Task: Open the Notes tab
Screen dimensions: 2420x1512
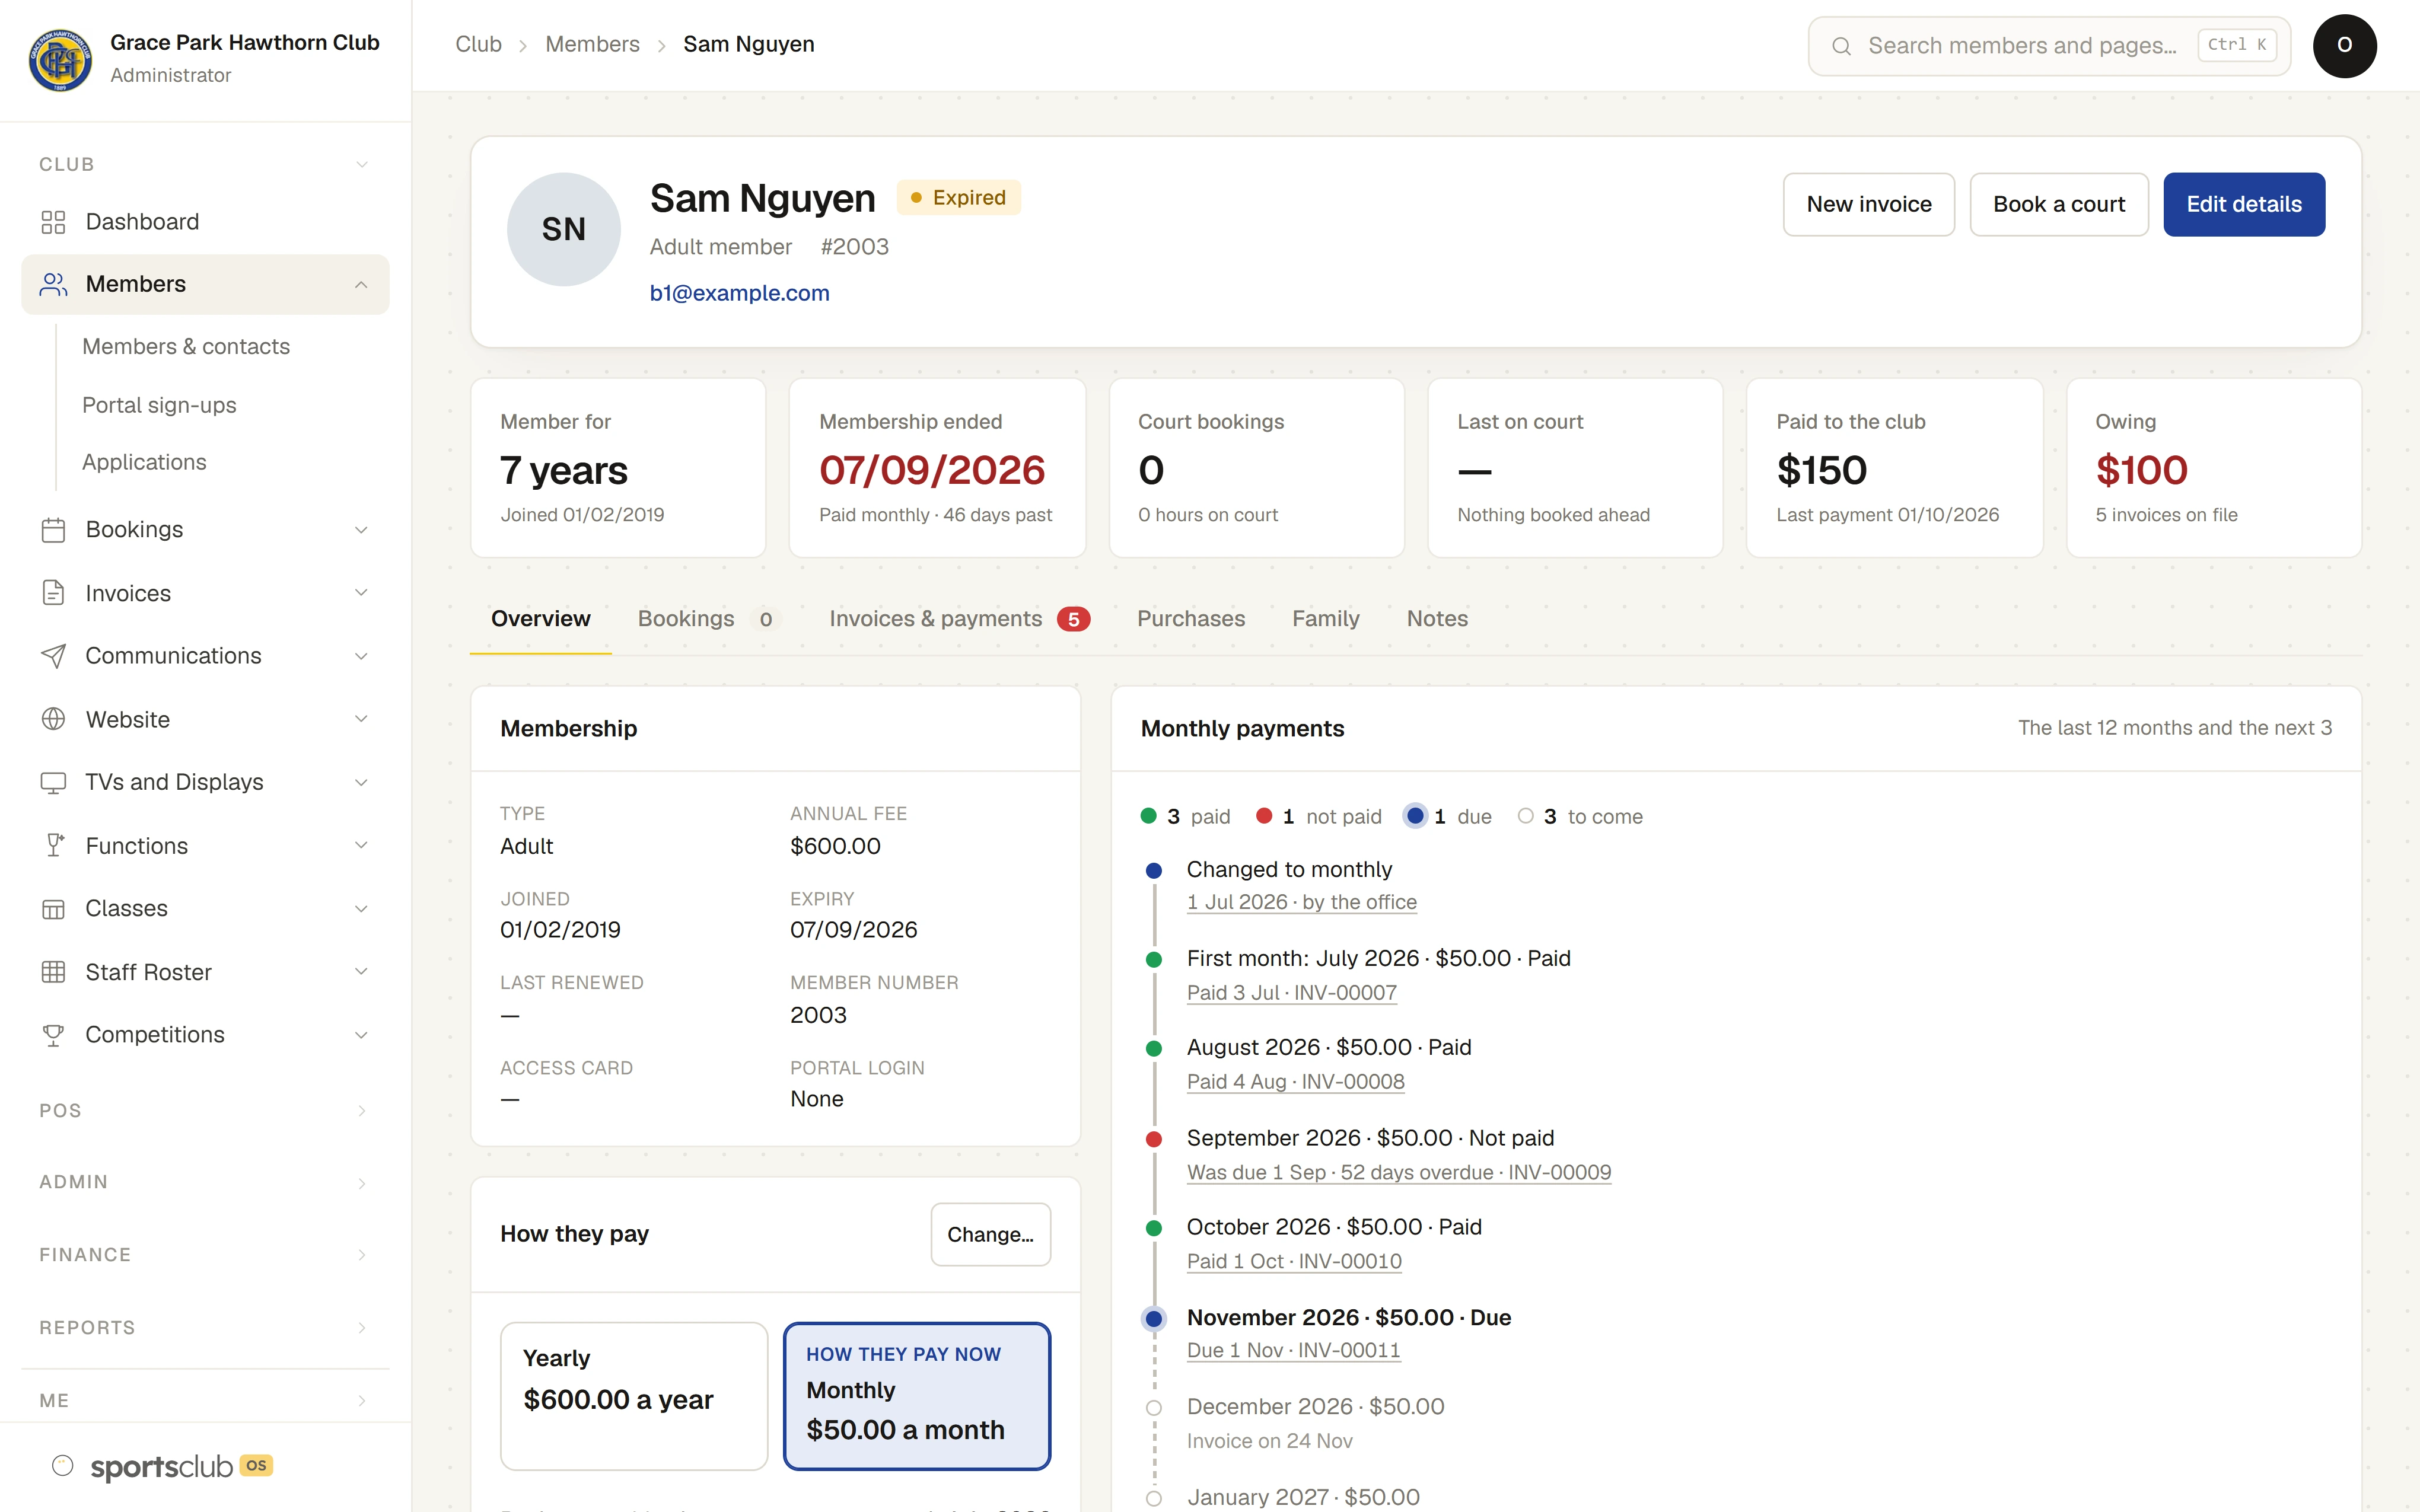Action: pyautogui.click(x=1437, y=619)
